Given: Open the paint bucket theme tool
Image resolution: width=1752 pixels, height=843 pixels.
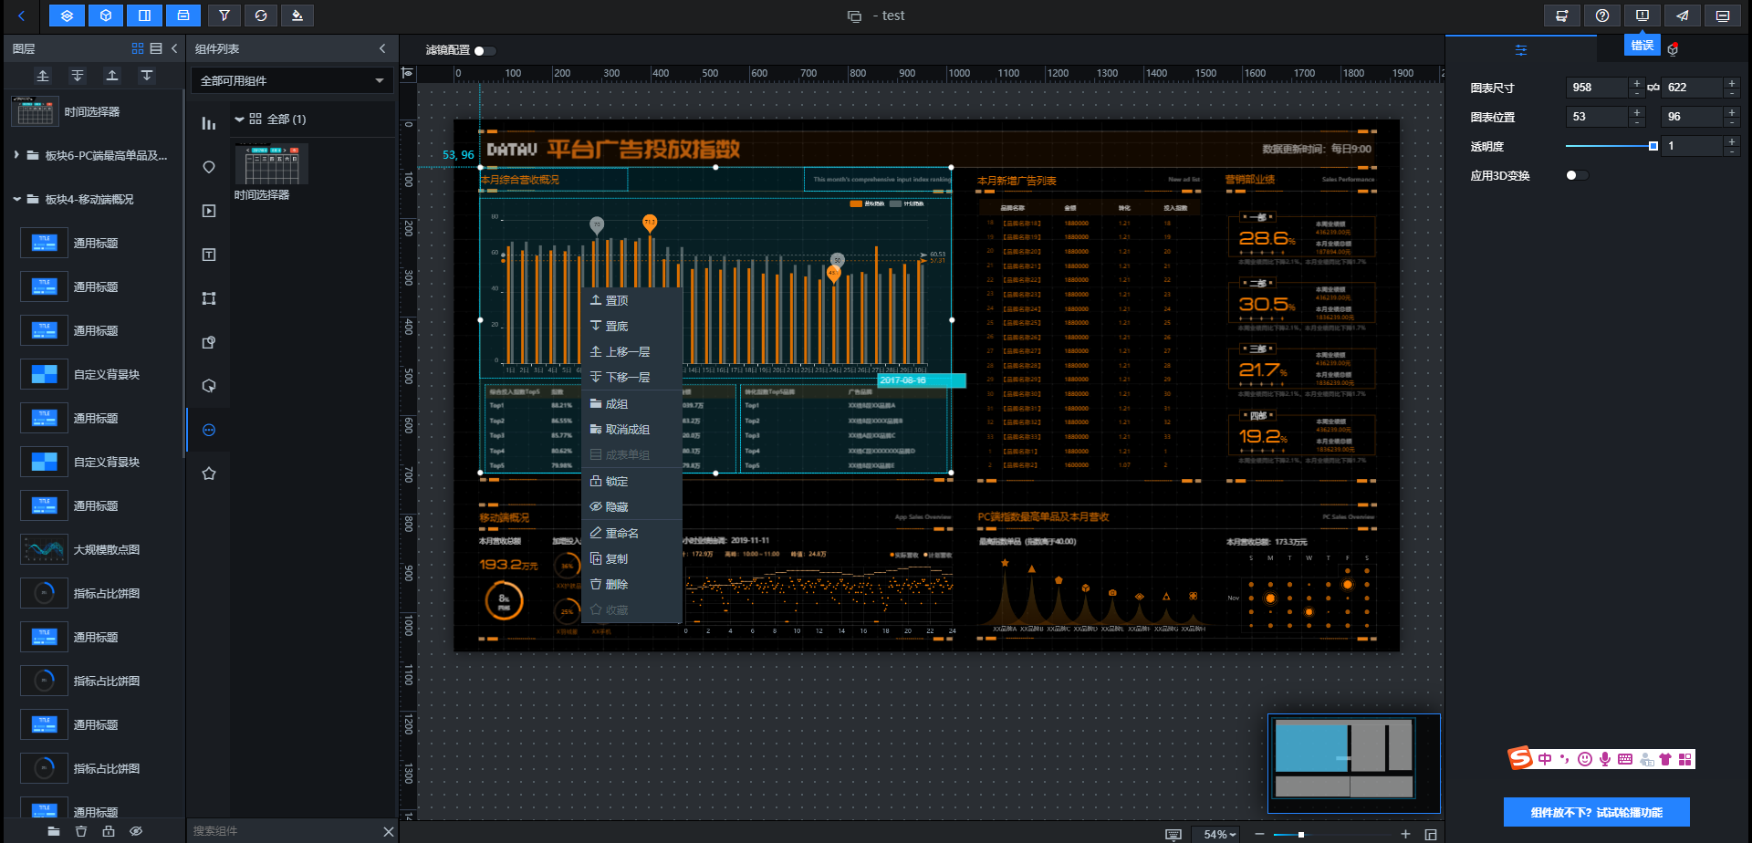Looking at the screenshot, I should click(x=297, y=16).
